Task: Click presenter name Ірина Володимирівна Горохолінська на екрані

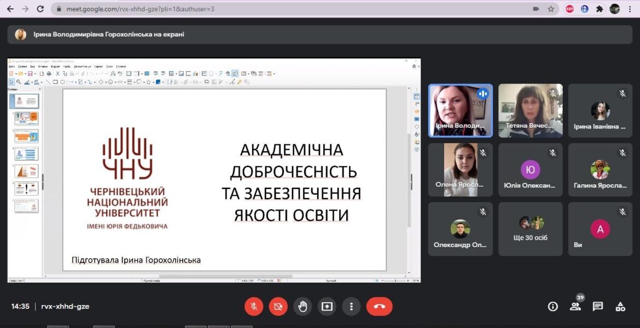Action: (109, 34)
